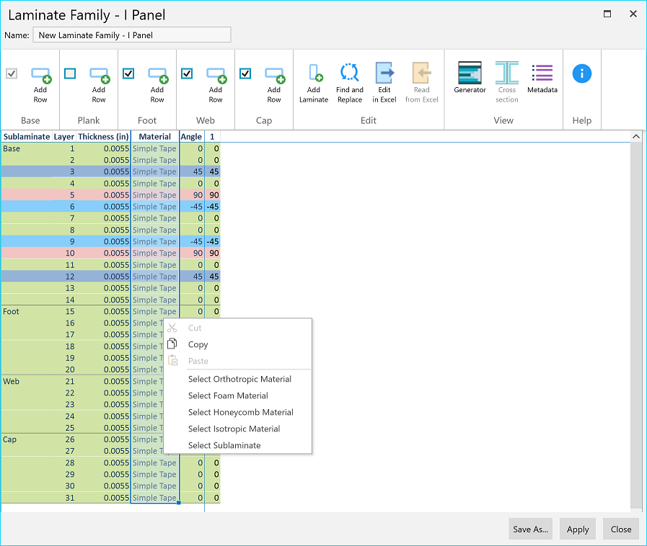Viewport: 647px width, 546px height.
Task: Uncheck the Cap sublaminate checkbox
Action: [245, 73]
